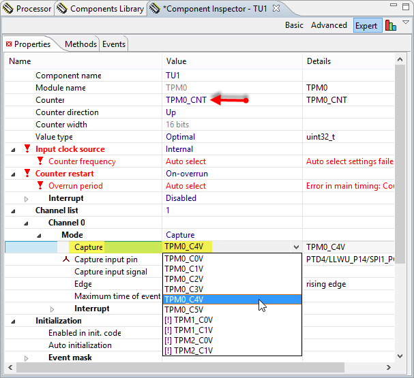Click the TPM0_CNT Counter value field
The height and width of the screenshot is (378, 414).
(x=186, y=100)
